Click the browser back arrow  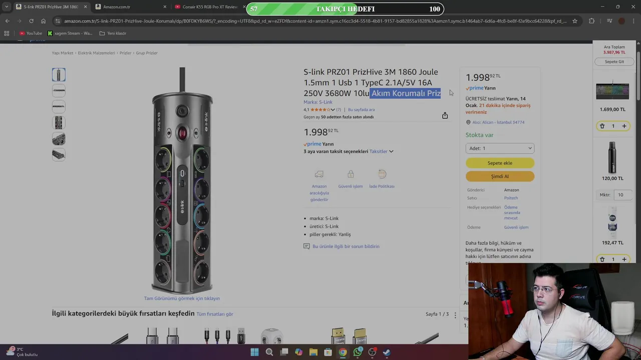(x=7, y=21)
